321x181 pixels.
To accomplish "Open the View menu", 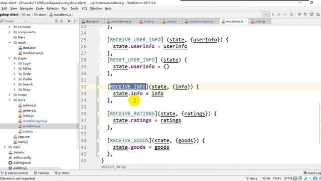I will click(14, 9).
